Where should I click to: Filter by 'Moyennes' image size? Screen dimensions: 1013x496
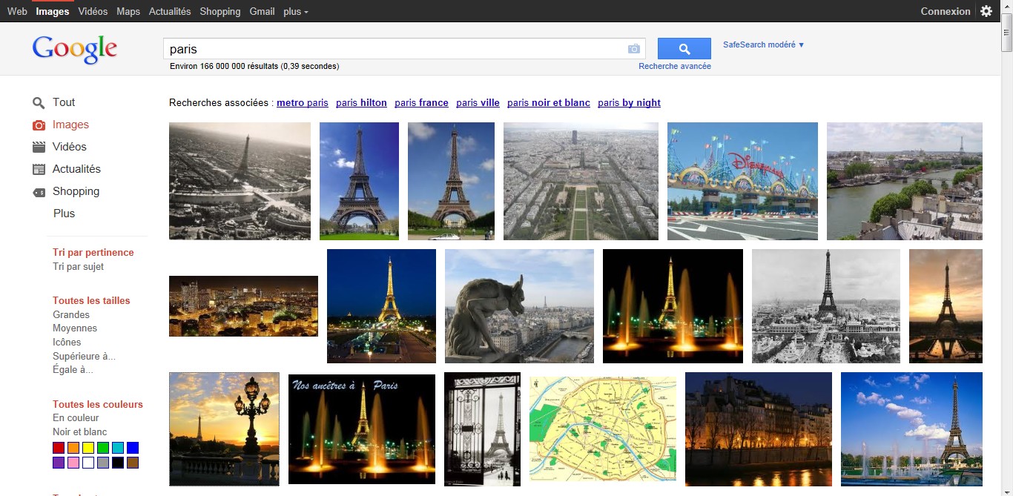75,328
